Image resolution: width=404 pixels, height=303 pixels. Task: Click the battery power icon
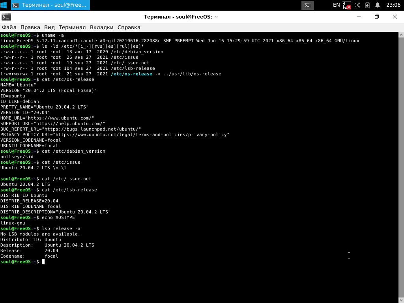pyautogui.click(x=367, y=5)
